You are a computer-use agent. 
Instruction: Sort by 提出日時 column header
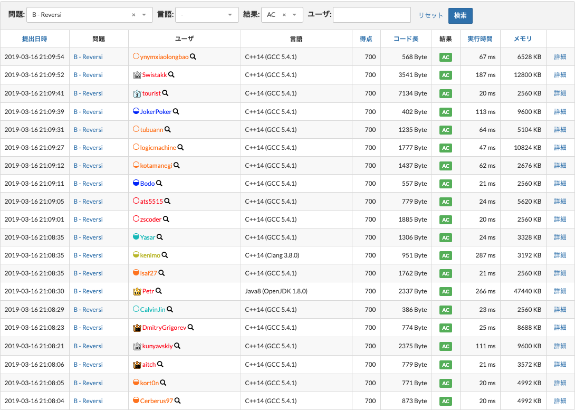point(34,39)
